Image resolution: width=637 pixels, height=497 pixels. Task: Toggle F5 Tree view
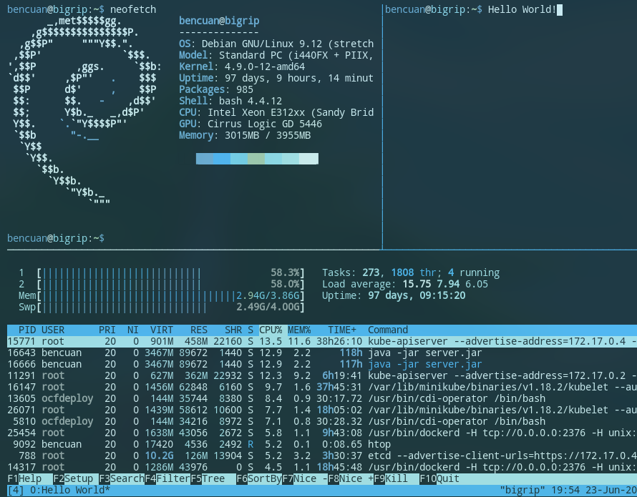click(213, 478)
